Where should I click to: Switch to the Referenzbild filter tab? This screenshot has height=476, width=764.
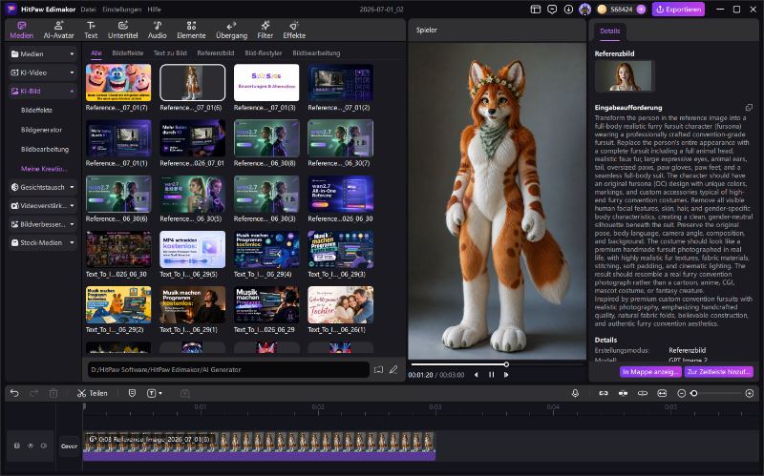coord(216,53)
